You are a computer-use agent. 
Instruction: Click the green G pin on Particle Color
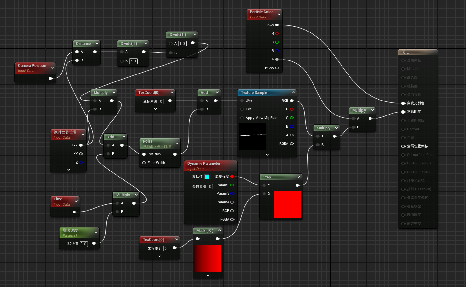point(277,42)
